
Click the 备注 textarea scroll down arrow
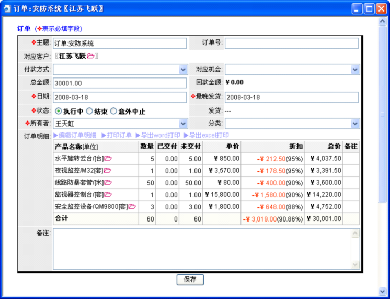[356, 265]
